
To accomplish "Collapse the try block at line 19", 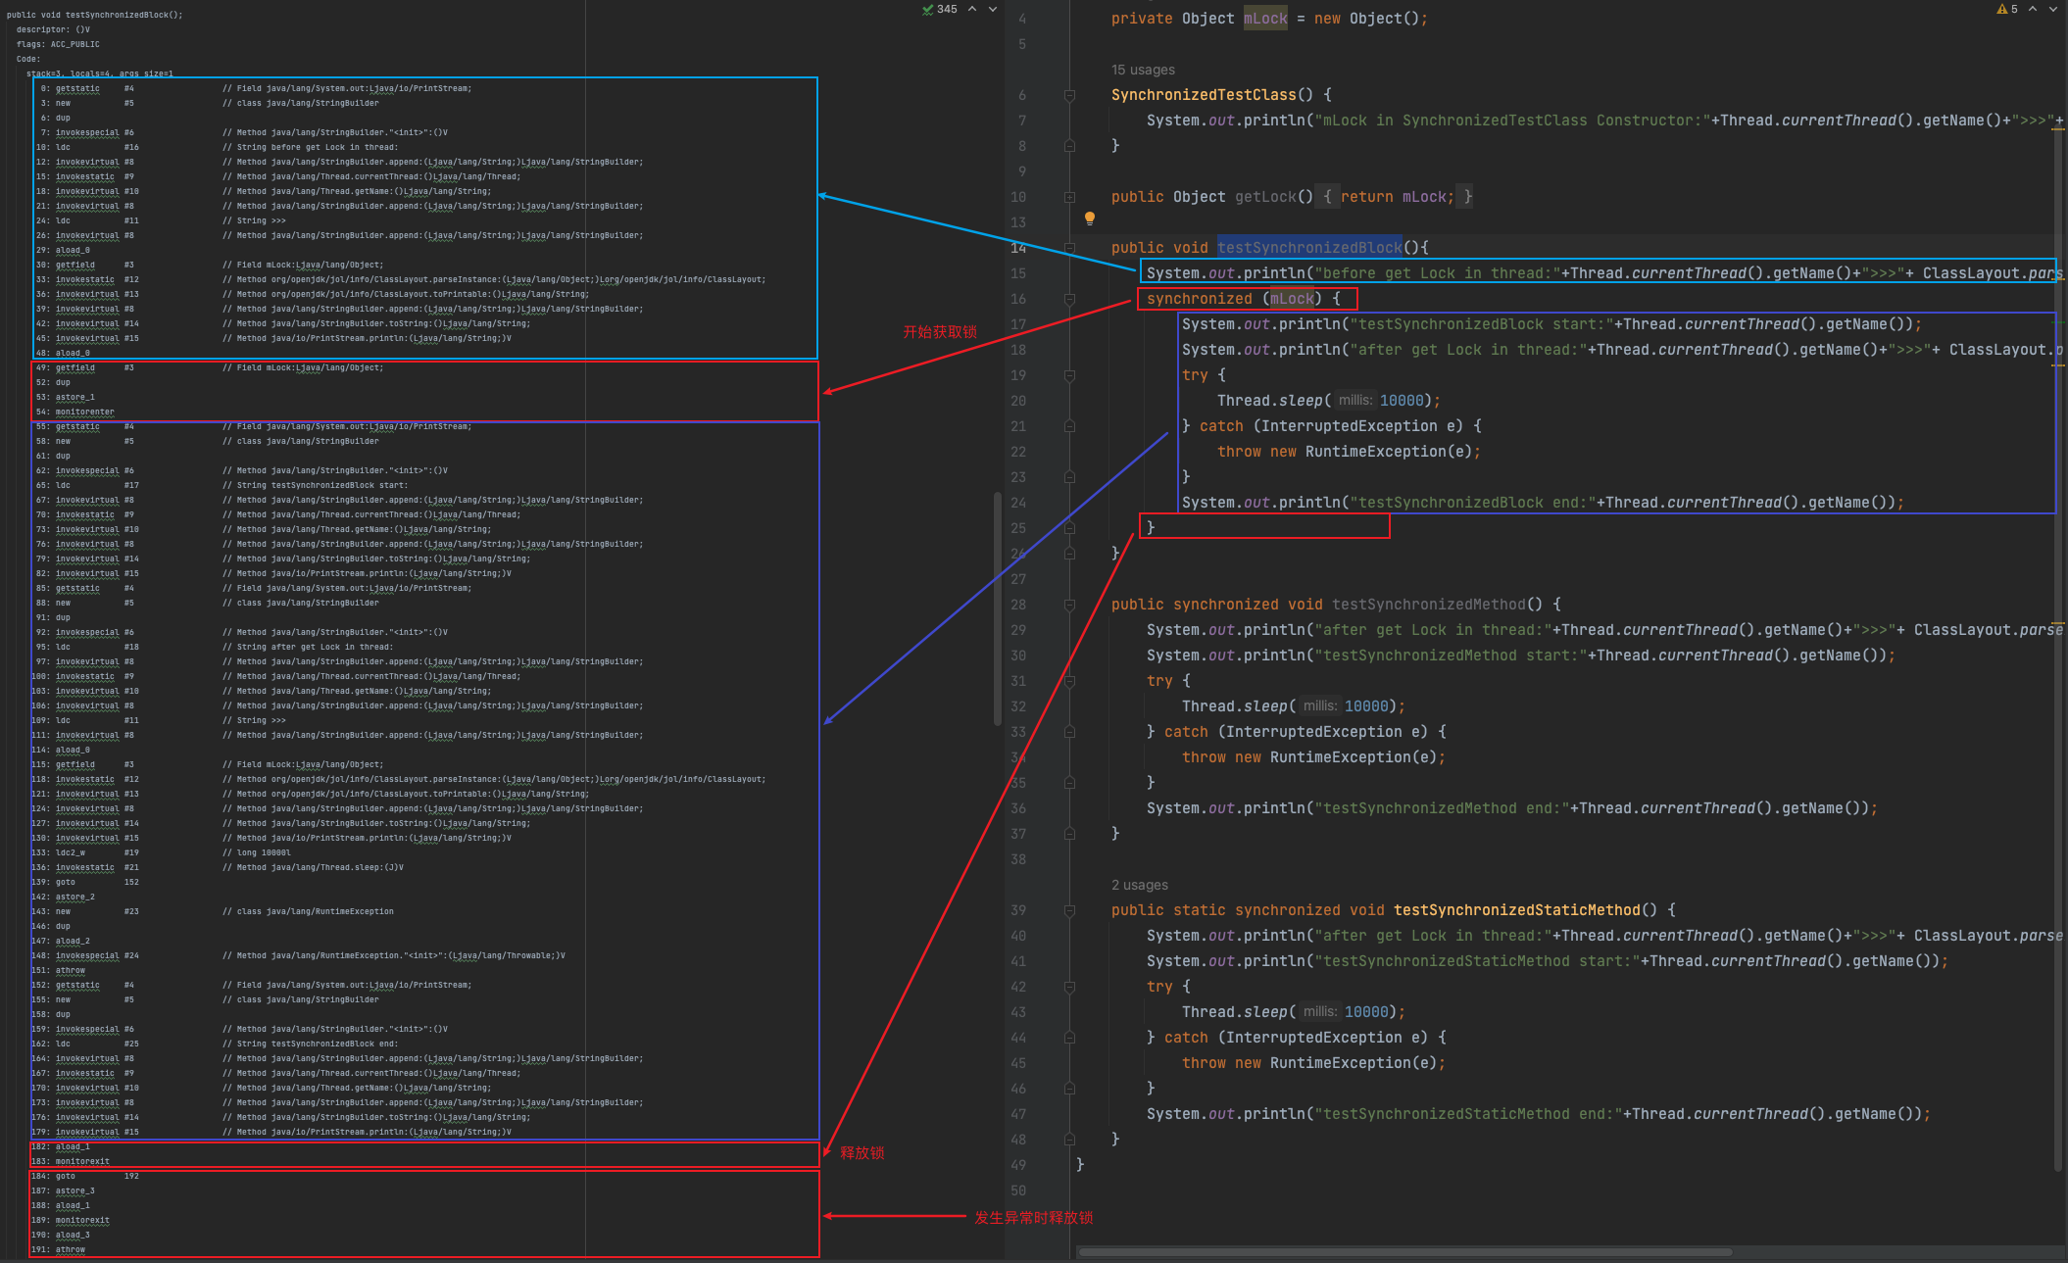I will coord(1069,375).
